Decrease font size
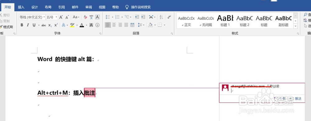The width and height of the screenshot is (311, 121). (x=67, y=17)
